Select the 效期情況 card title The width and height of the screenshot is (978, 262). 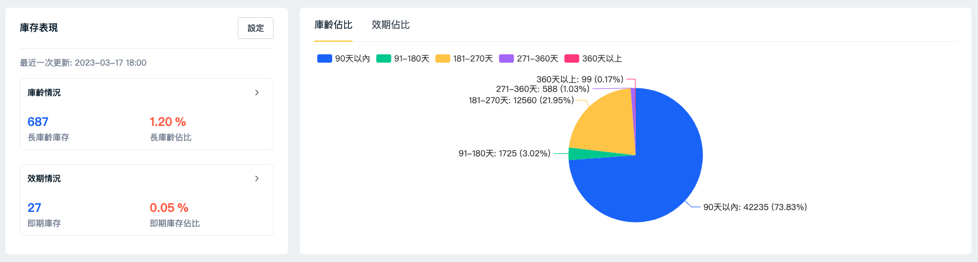44,178
